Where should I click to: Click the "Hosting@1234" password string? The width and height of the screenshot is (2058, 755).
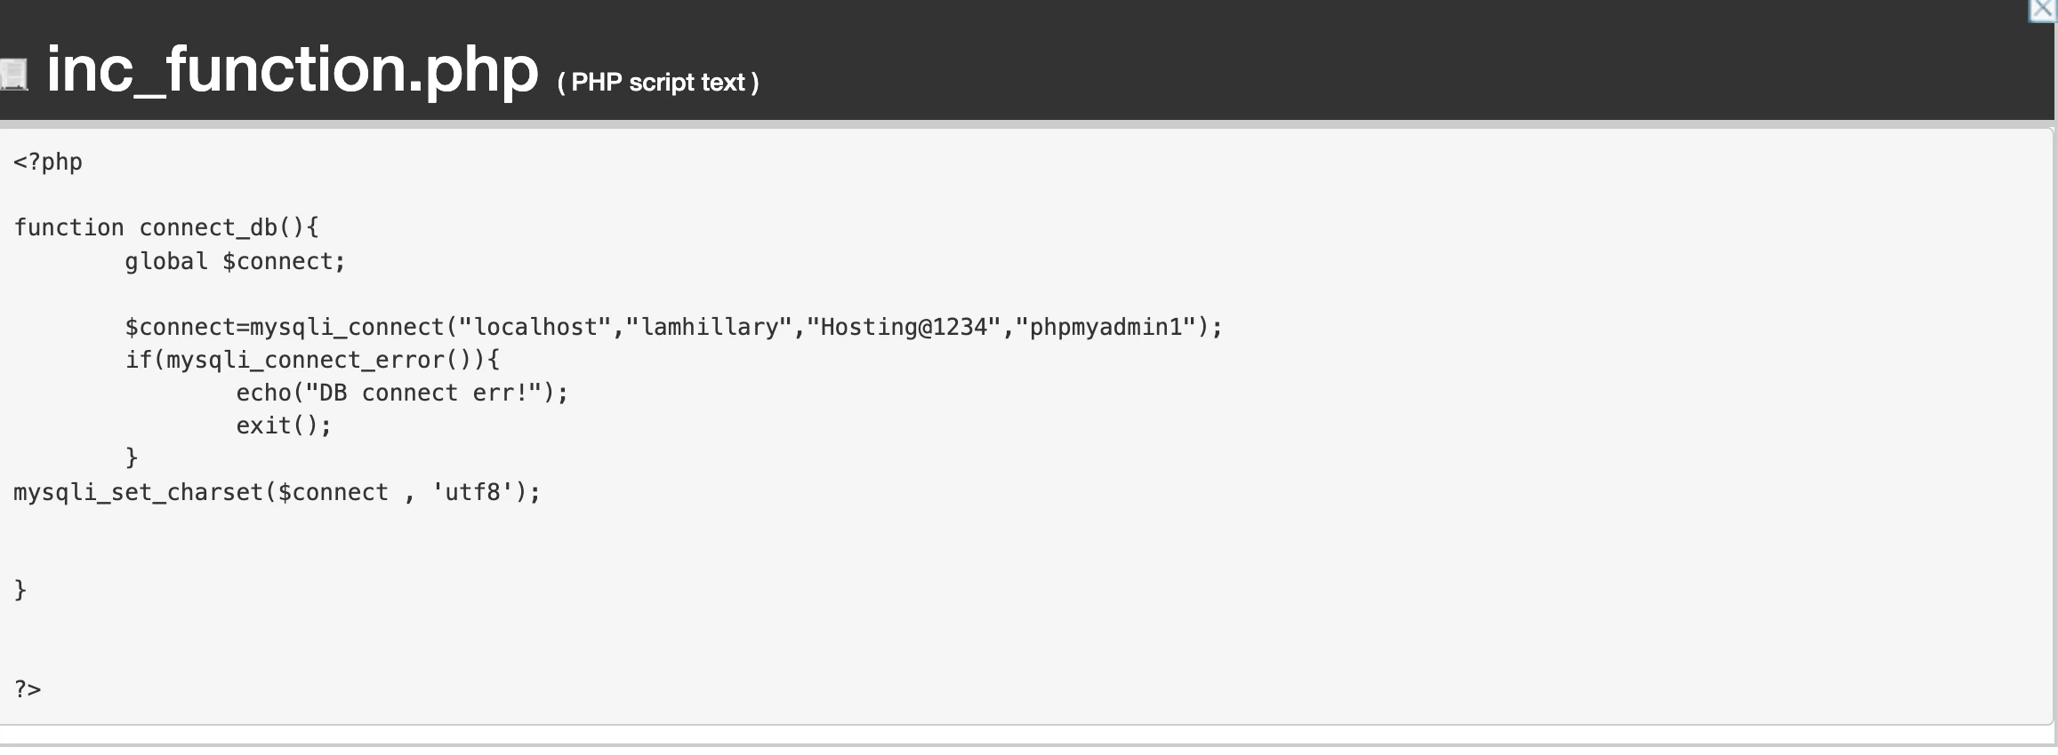point(904,327)
